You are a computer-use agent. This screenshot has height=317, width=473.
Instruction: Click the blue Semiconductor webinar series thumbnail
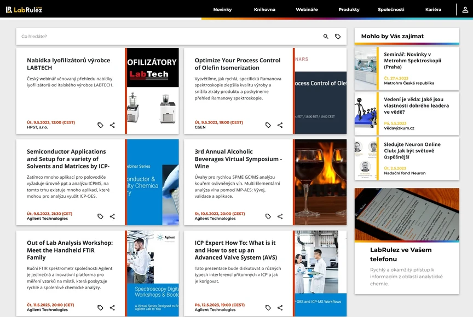153,182
